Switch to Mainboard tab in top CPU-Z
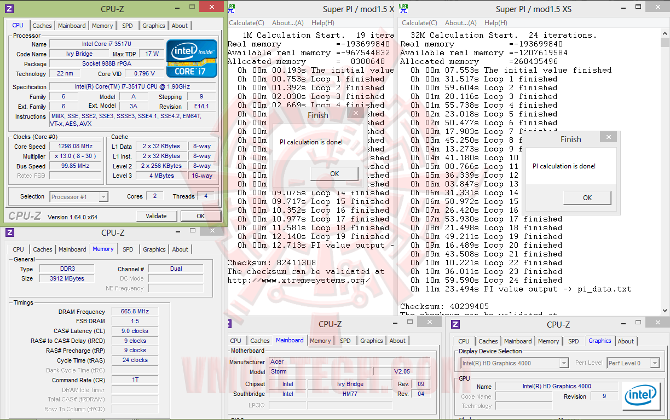Viewport: 670px width, 420px height. [72, 26]
